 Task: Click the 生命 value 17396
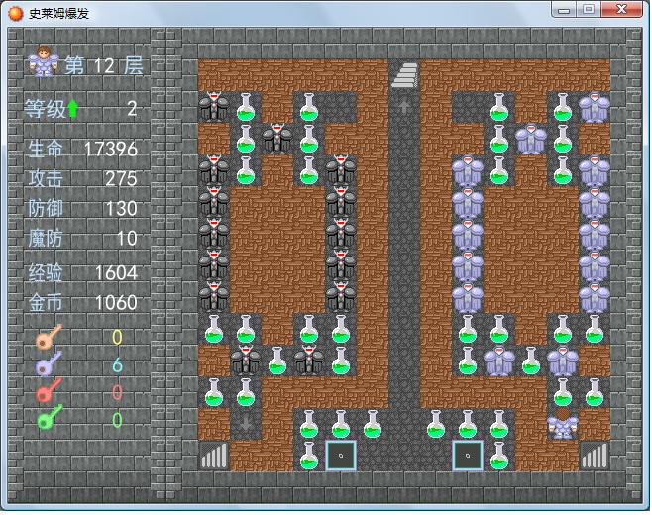(x=110, y=150)
